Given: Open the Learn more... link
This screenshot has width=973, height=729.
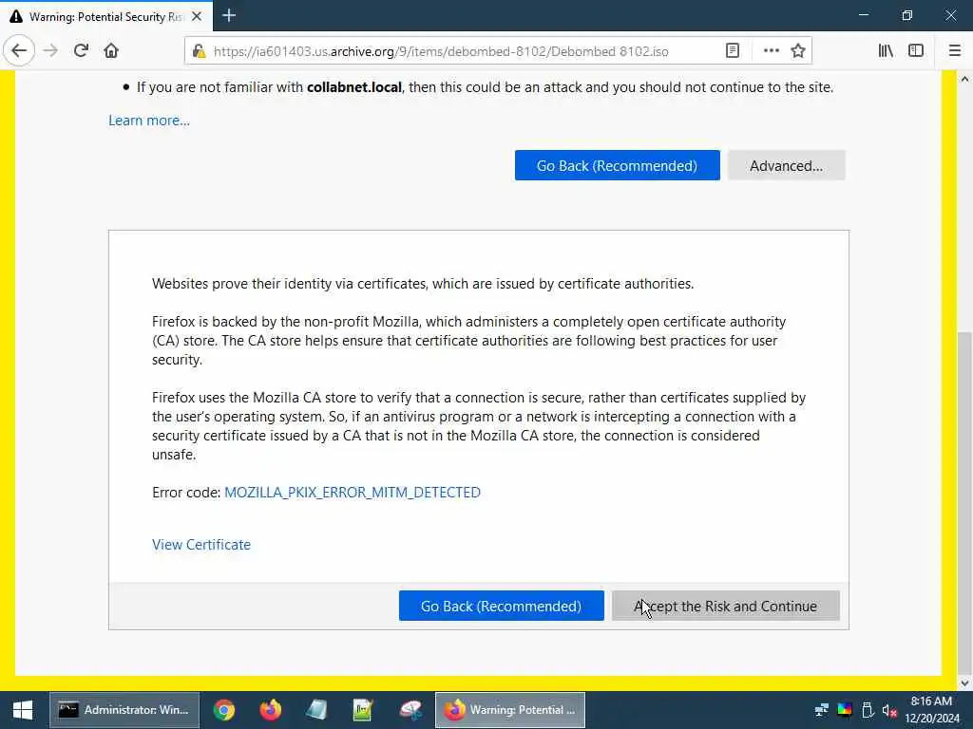Looking at the screenshot, I should click(149, 121).
